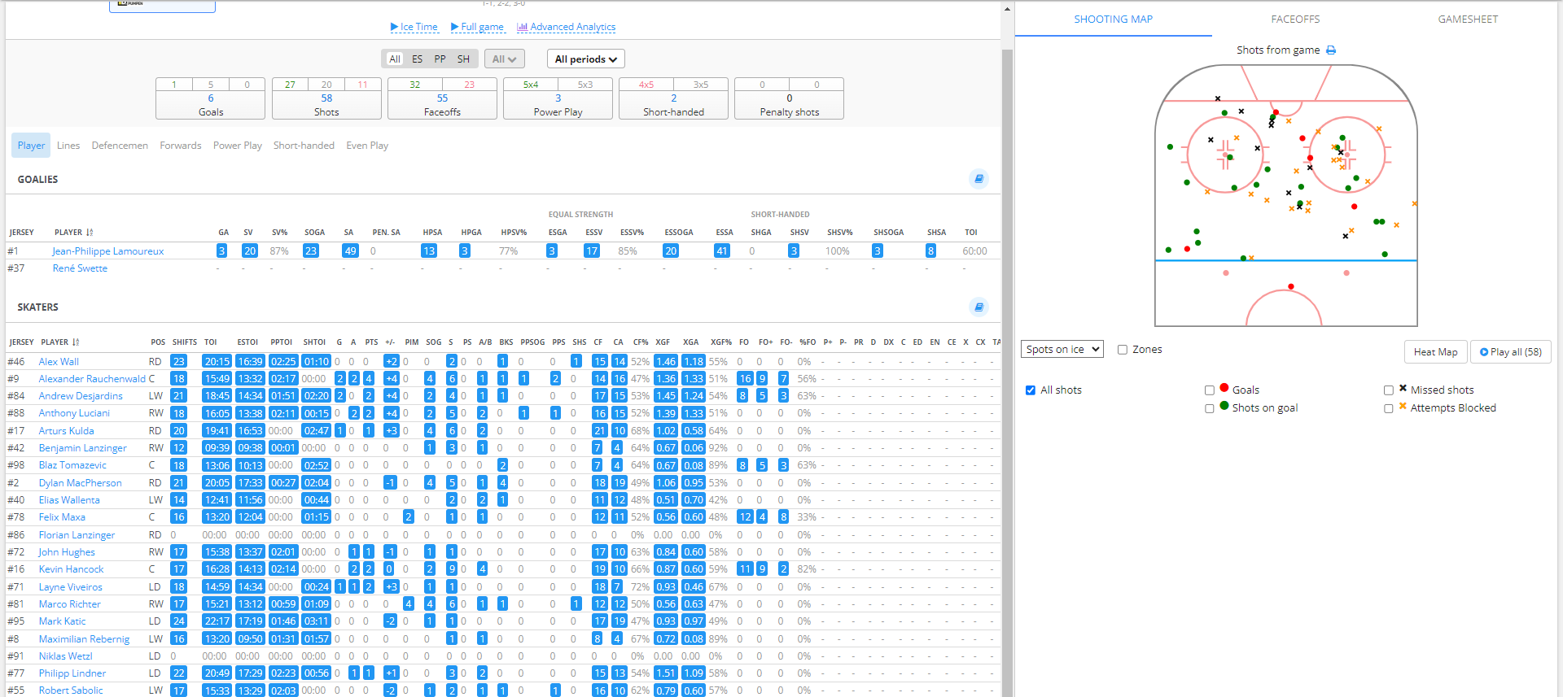This screenshot has height=697, width=1563.
Task: Check the Missed shots filter
Action: pyautogui.click(x=1389, y=390)
